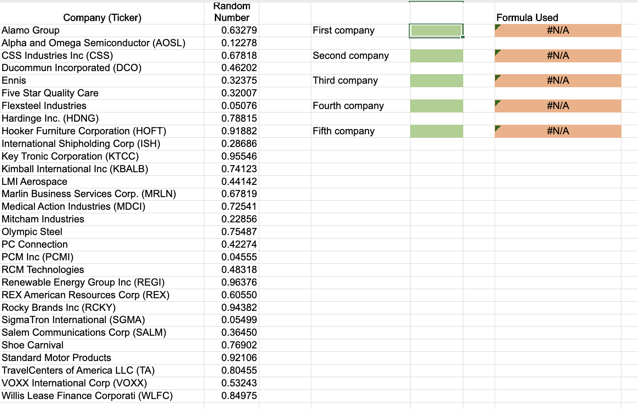Click the Fourth company label
Viewport: 638px width, 409px height.
tap(348, 106)
